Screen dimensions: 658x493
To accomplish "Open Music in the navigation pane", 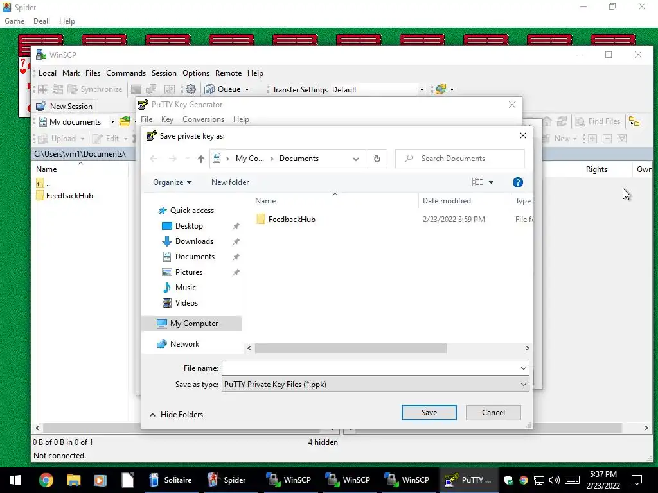I will coord(185,288).
